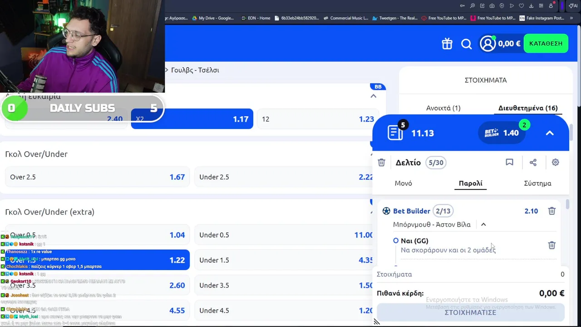Click the 5/30 selections counter
This screenshot has height=327, width=581.
pos(436,163)
